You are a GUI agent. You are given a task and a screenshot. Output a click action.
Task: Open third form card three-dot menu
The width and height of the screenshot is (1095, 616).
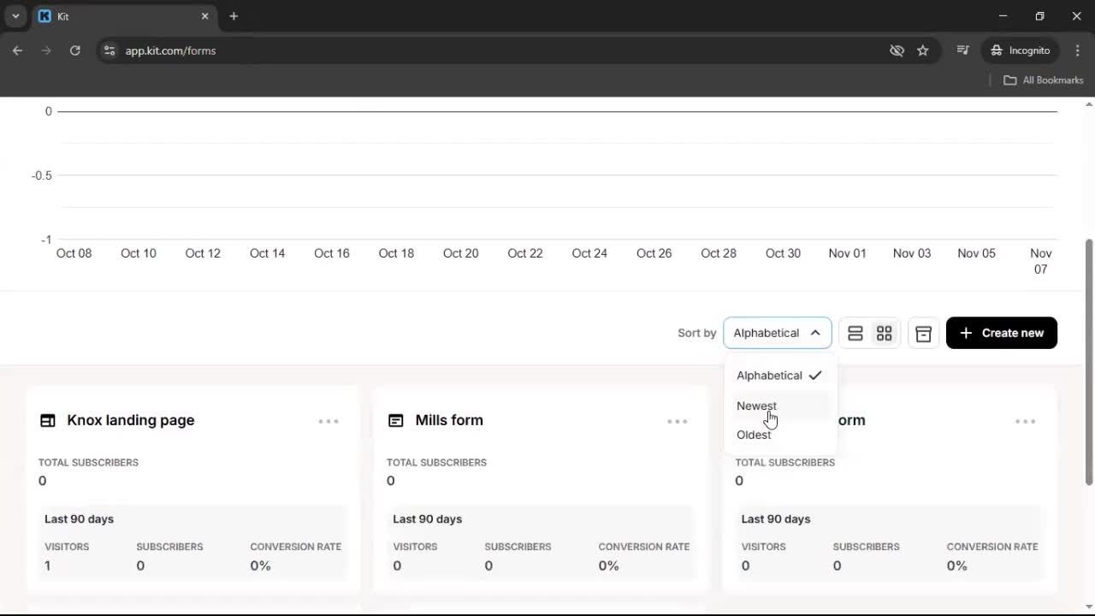pos(1025,421)
